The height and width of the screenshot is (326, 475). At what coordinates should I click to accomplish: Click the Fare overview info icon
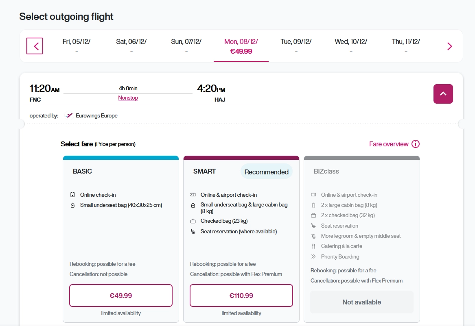tap(416, 144)
